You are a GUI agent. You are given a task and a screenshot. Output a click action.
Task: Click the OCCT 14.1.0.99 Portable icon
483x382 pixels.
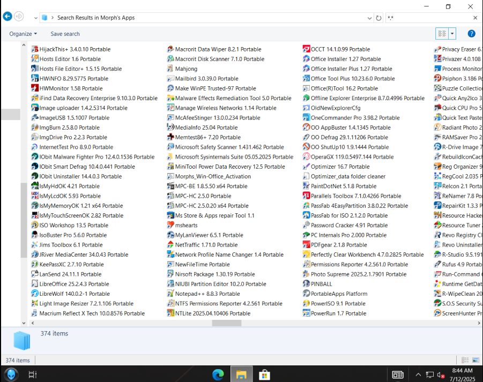(x=306, y=49)
